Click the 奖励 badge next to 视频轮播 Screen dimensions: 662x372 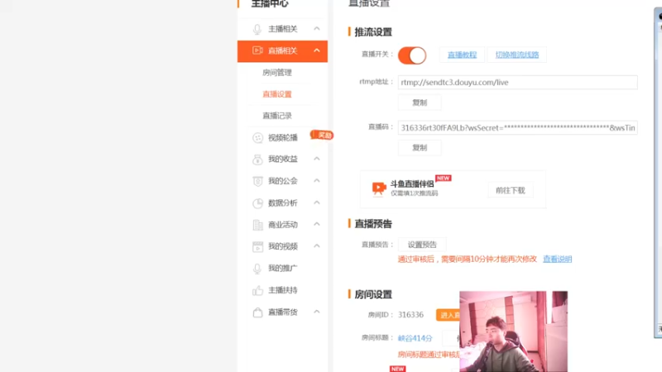coord(322,135)
